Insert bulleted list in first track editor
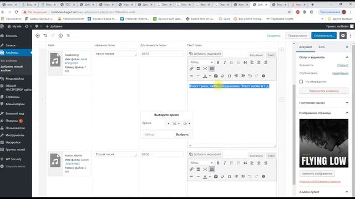355x199 pixels. tap(231, 62)
